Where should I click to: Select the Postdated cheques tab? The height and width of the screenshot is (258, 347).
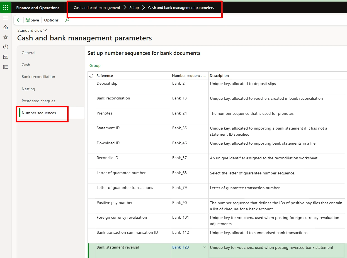tap(51, 101)
